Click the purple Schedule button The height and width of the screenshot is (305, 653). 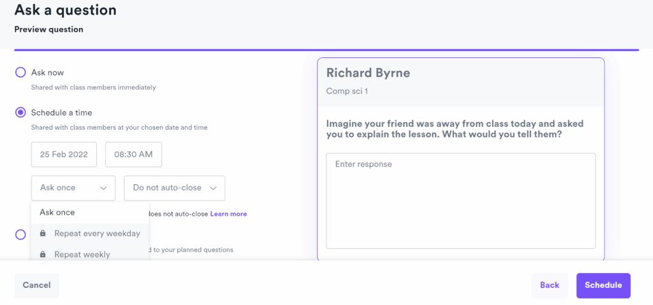[603, 285]
